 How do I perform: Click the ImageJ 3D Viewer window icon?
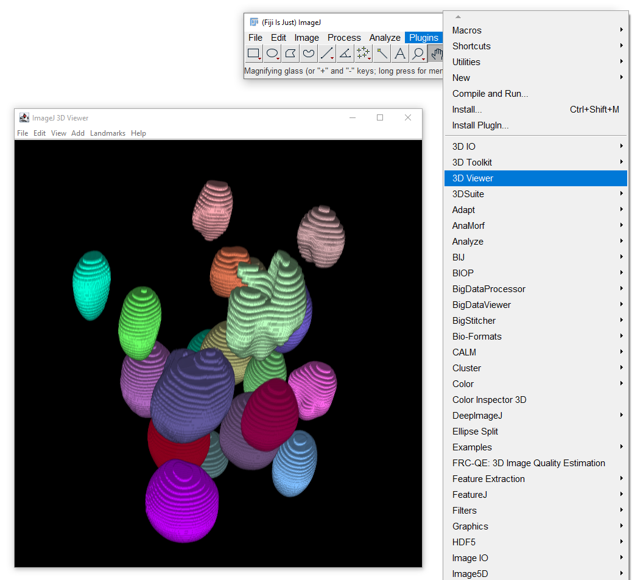[24, 117]
